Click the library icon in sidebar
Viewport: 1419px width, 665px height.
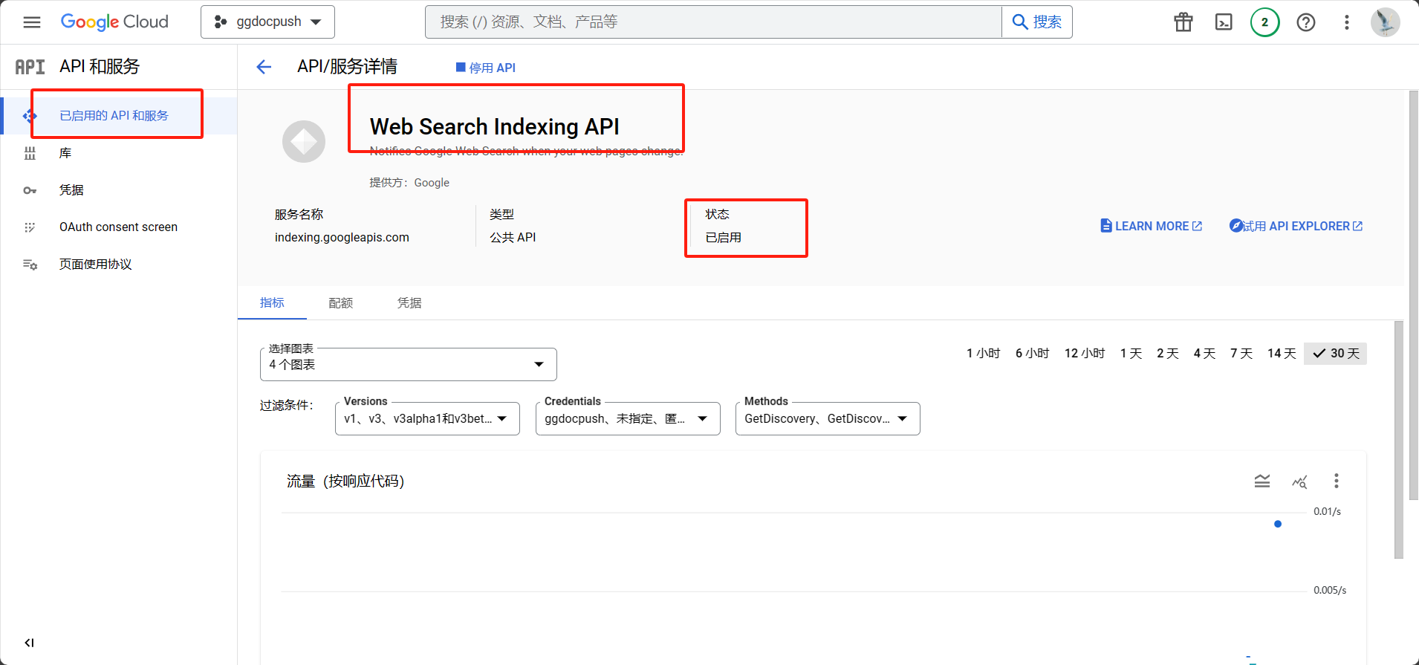click(30, 153)
